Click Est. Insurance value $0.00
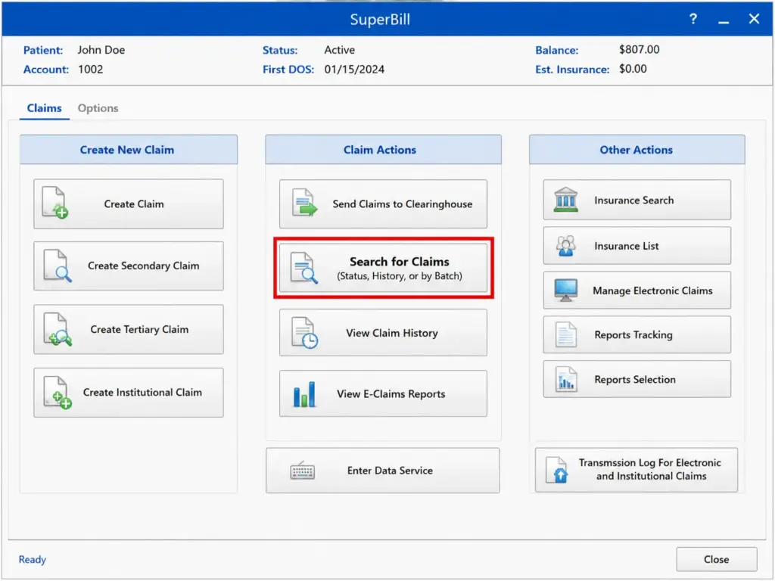Screen dimensions: 775x581 click(x=633, y=69)
